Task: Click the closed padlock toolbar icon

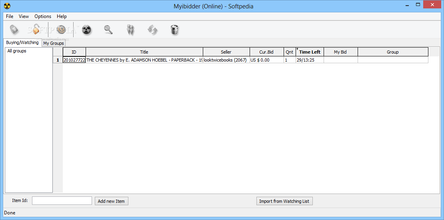Action: [x=14, y=29]
